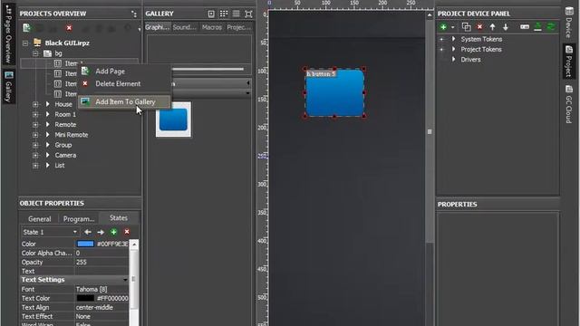Click green add icon in Project Device Panel
Viewport: 580px width, 326px height.
tap(443, 27)
